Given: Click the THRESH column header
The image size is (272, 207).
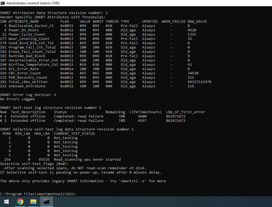Looking at the screenshot, I should pos(112,21).
